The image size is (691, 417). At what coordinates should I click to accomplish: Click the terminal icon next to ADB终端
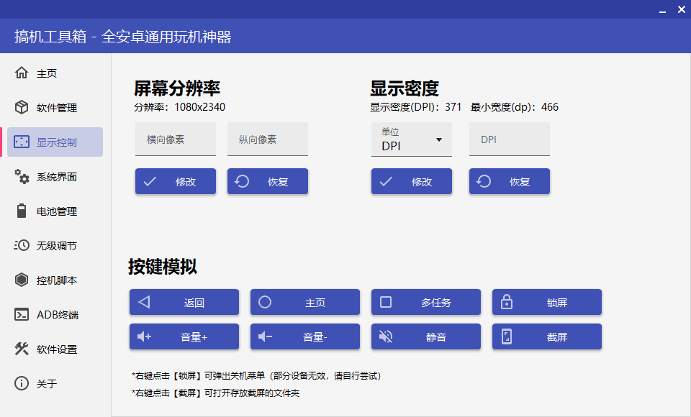(21, 314)
